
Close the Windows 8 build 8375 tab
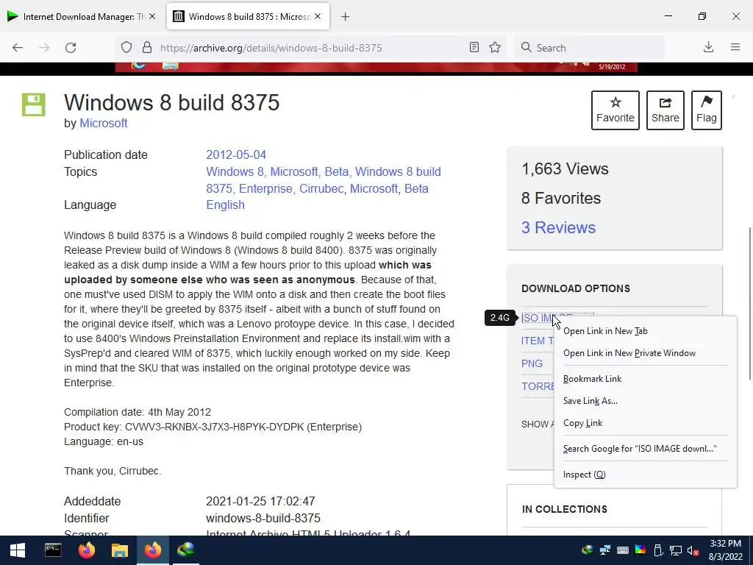pos(318,16)
